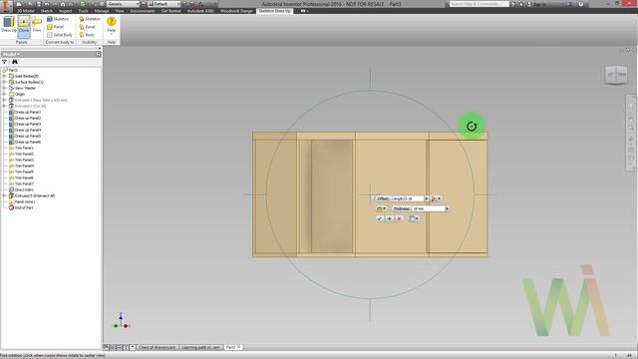
Task: Open the Inspect tab
Action: [x=65, y=11]
